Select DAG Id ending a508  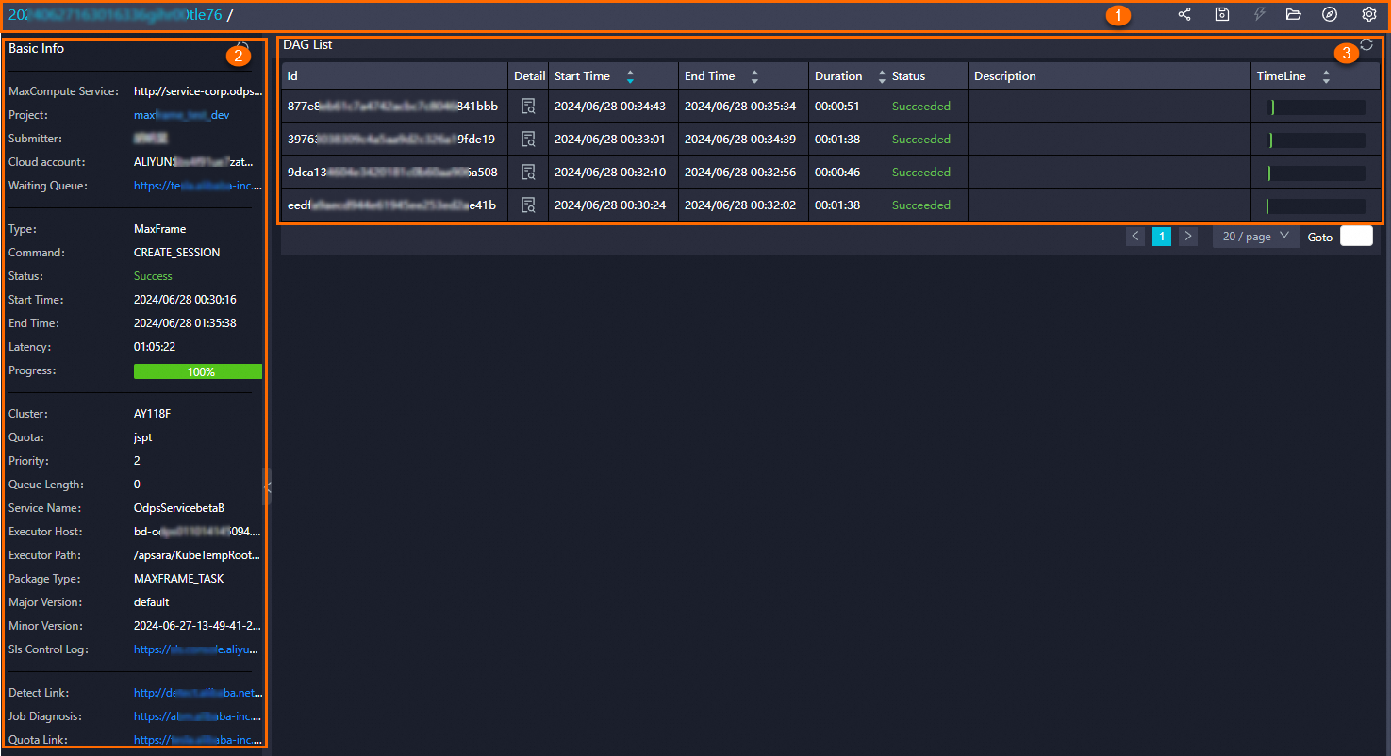392,173
